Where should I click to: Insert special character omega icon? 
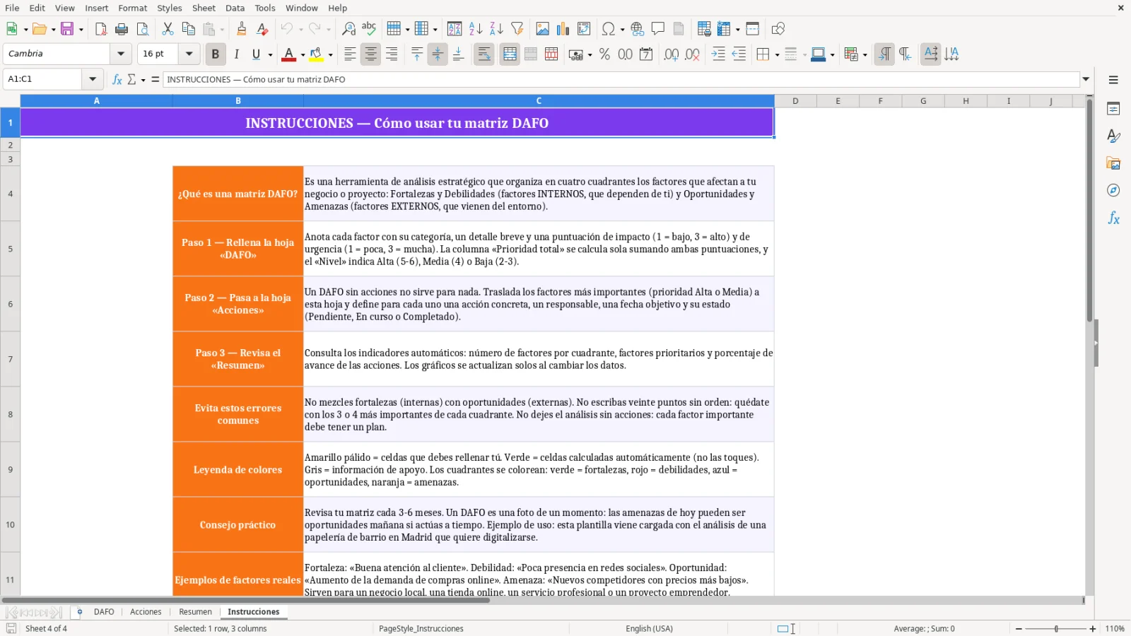point(608,29)
